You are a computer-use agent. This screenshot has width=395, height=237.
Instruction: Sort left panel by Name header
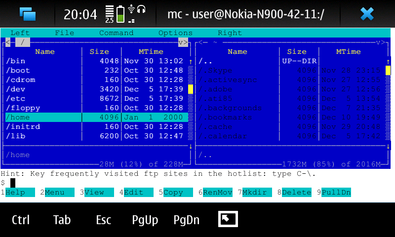[45, 52]
